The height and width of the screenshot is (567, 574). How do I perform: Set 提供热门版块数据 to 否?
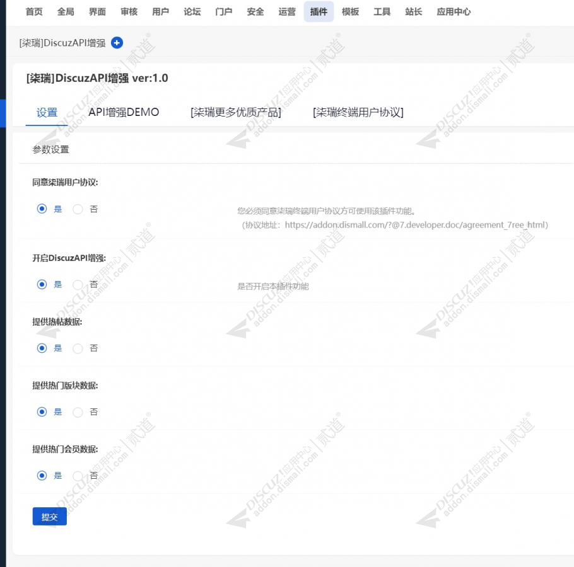pyautogui.click(x=78, y=413)
